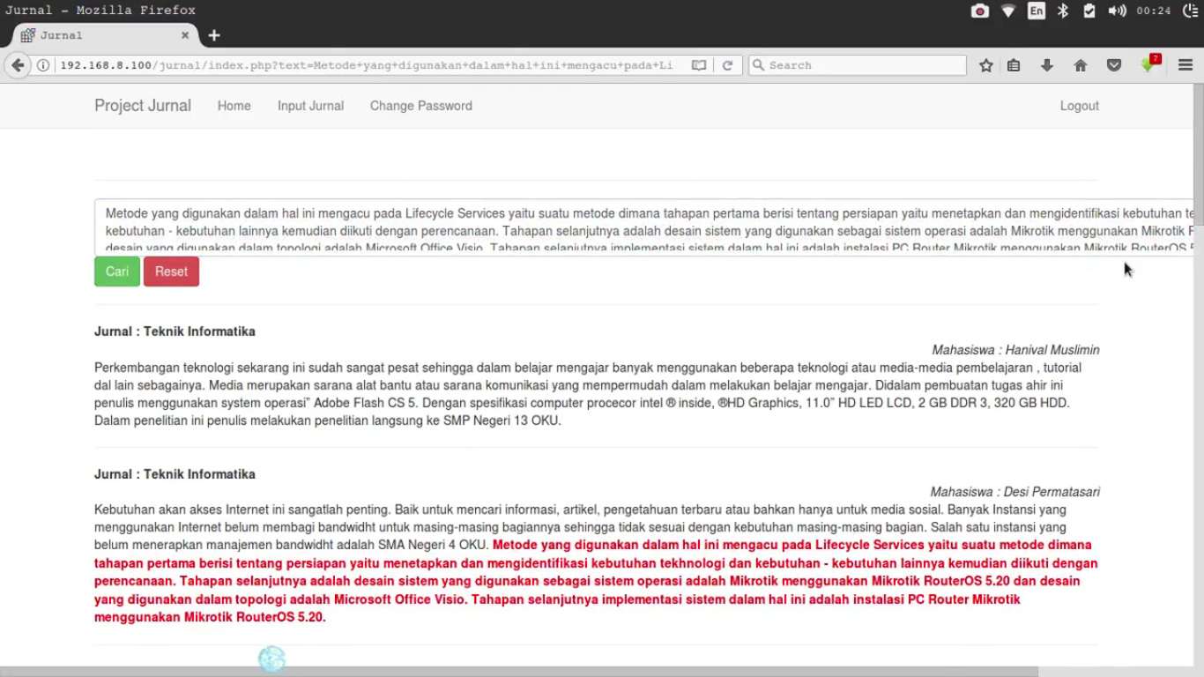Close the Jurnal tab
Image resolution: width=1204 pixels, height=677 pixels.
pyautogui.click(x=185, y=35)
